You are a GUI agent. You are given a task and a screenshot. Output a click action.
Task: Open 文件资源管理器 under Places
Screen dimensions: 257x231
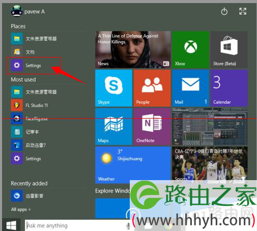coord(34,39)
